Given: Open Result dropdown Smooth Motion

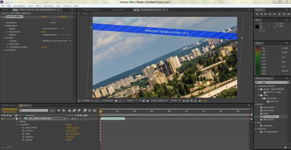Looking at the screenshot, I should (x=53, y=29).
